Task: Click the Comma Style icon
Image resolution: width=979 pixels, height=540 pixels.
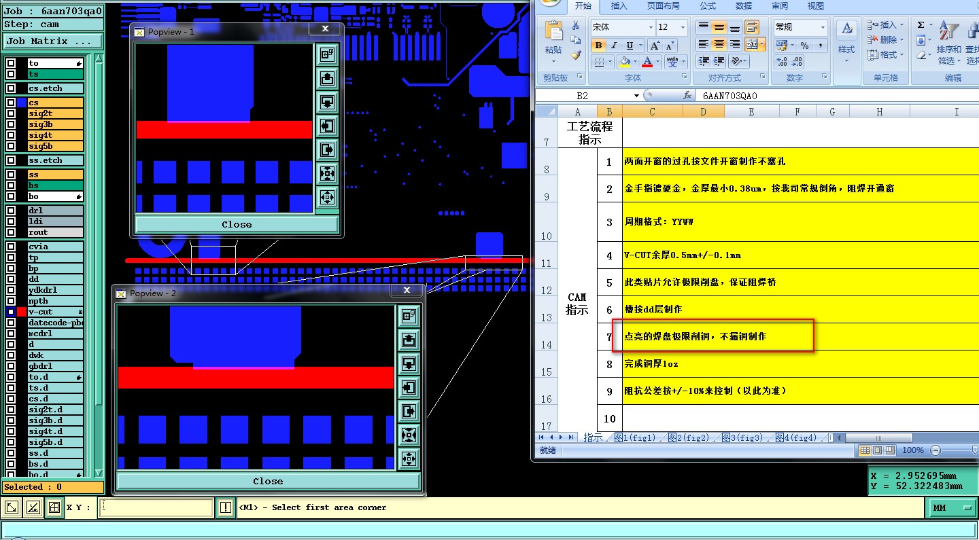Action: [x=821, y=46]
